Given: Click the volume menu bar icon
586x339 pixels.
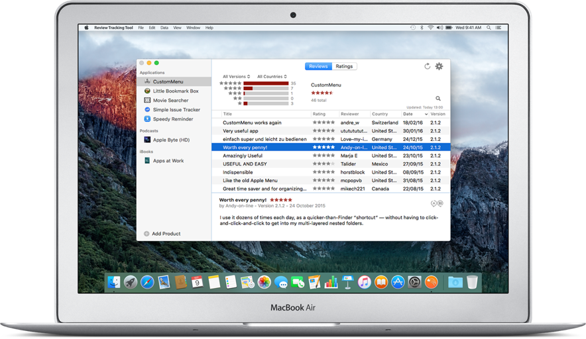Looking at the screenshot, I should [x=440, y=28].
